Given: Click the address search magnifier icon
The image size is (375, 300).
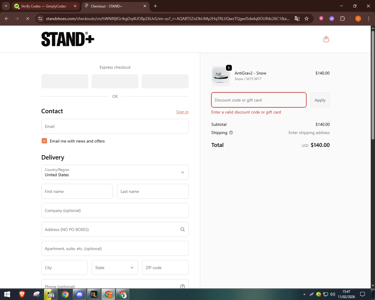Looking at the screenshot, I should pyautogui.click(x=182, y=229).
